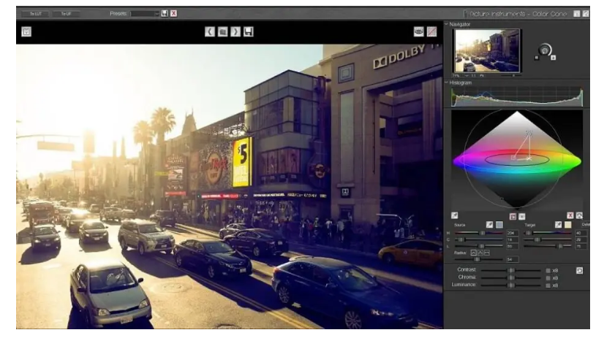The image size is (604, 338).
Task: Enable the Luminance x8 checkbox
Action: (548, 285)
